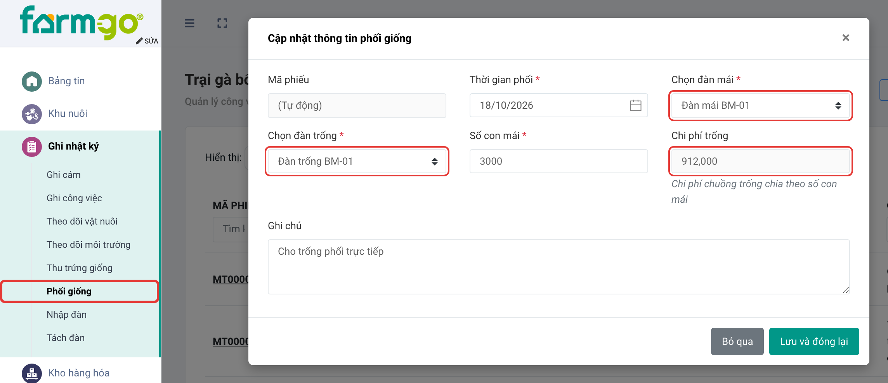Click the Bỏ qua button

737,341
